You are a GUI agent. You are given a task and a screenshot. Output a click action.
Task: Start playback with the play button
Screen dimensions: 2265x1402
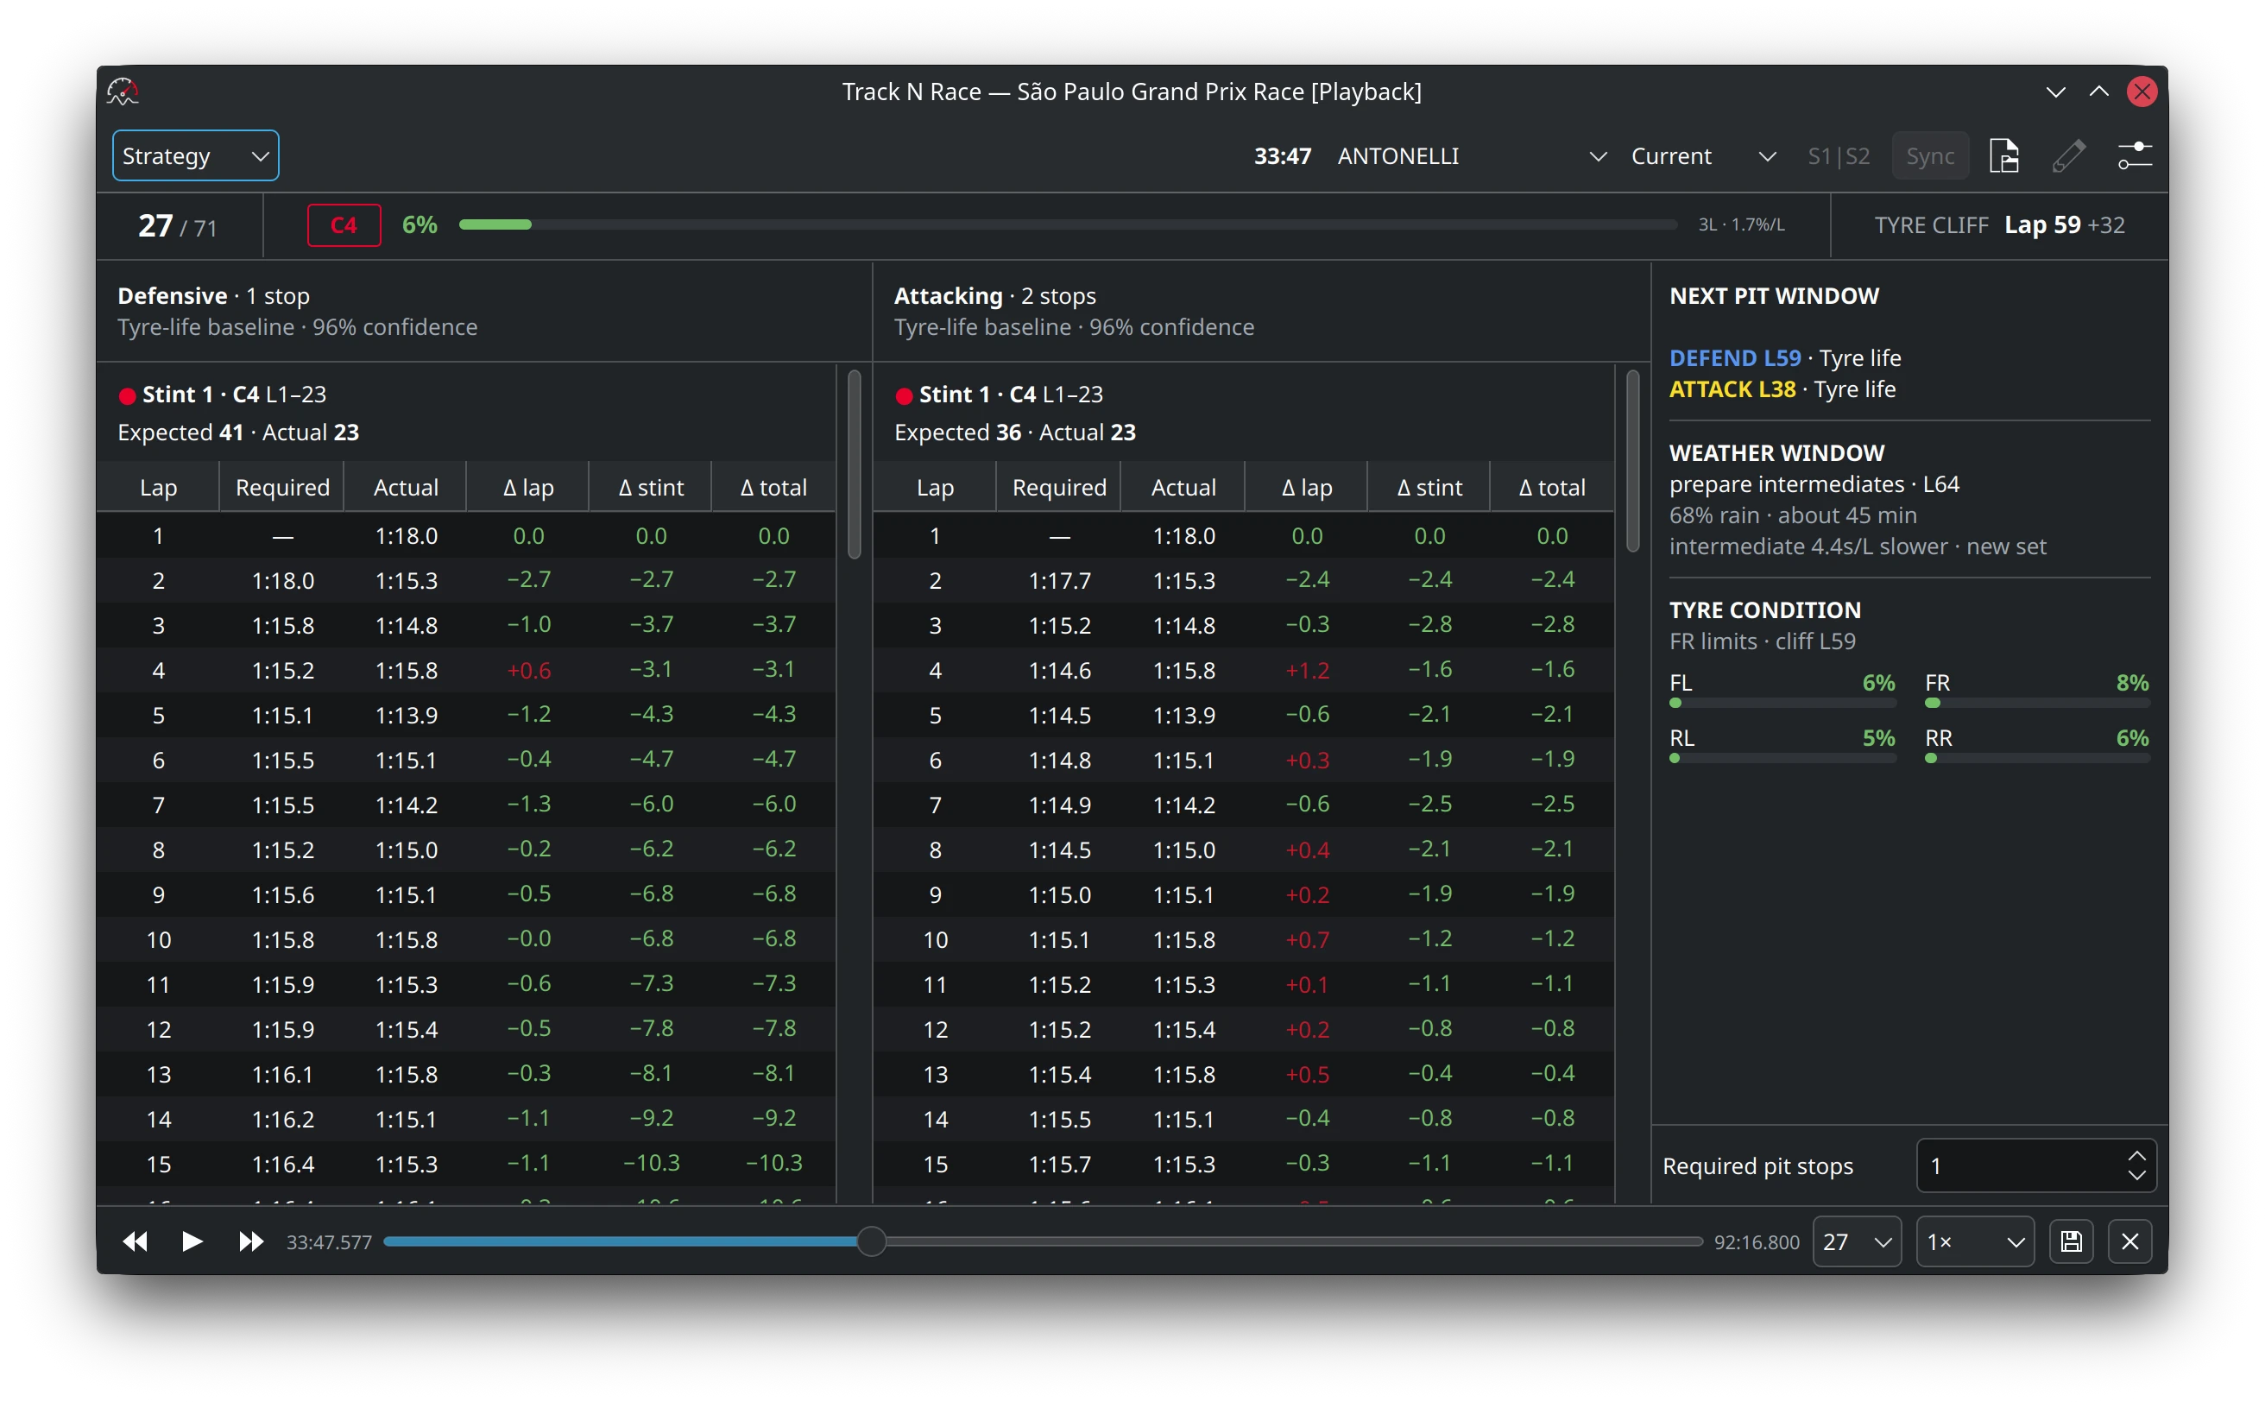(x=192, y=1241)
